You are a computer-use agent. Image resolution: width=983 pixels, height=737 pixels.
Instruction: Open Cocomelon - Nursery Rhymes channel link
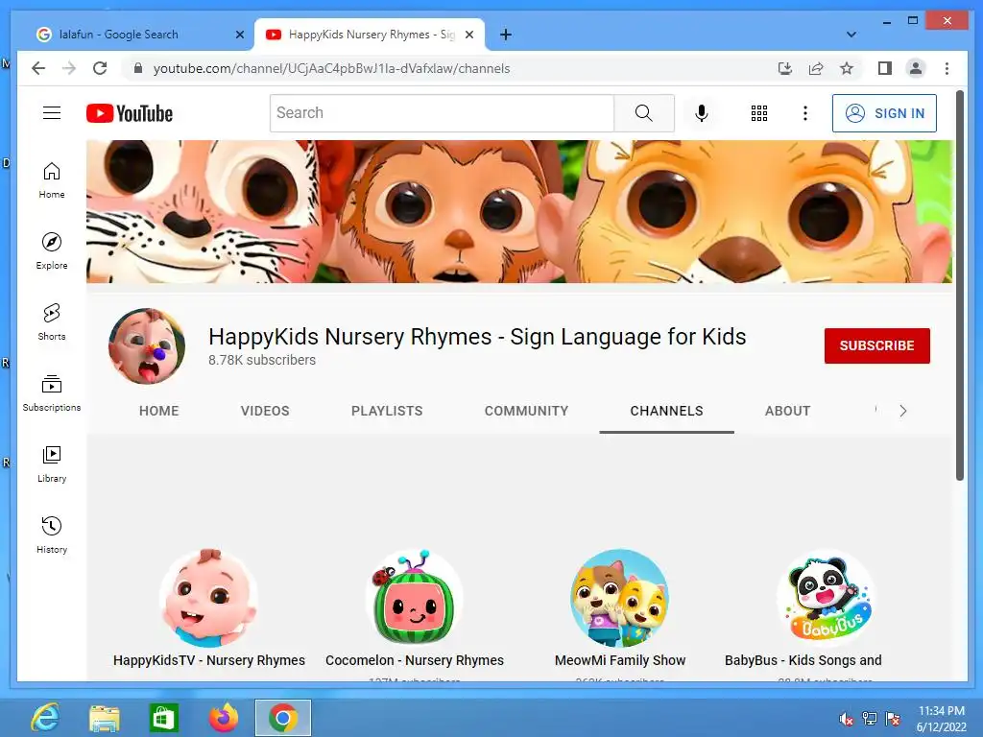415,660
